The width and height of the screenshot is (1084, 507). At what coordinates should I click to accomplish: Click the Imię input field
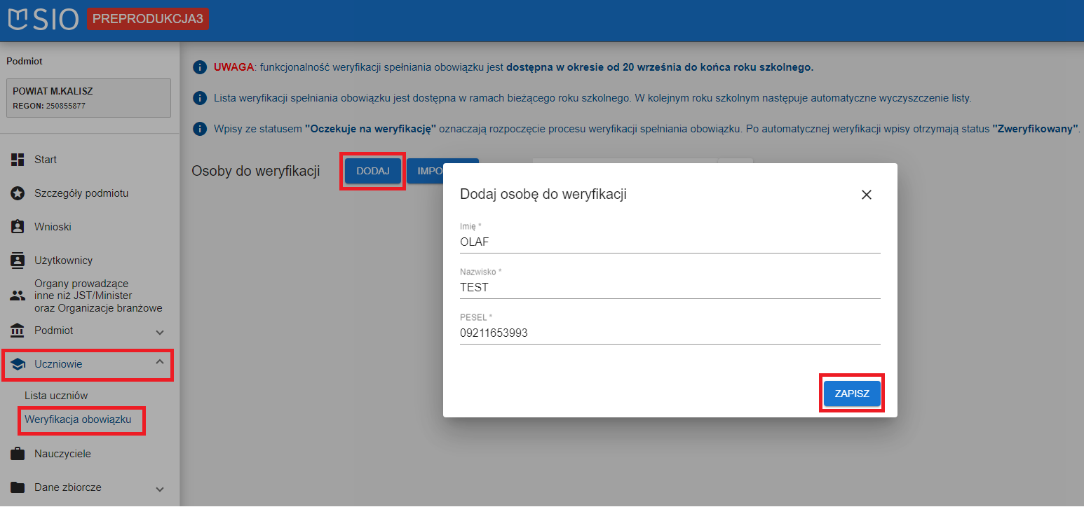(669, 242)
